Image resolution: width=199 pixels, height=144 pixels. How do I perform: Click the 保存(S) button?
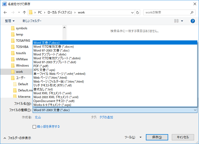click(157, 137)
